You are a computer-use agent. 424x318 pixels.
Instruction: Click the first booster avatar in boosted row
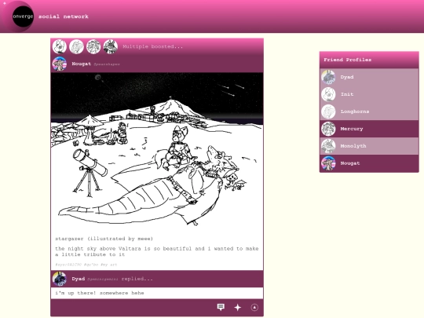coord(60,46)
